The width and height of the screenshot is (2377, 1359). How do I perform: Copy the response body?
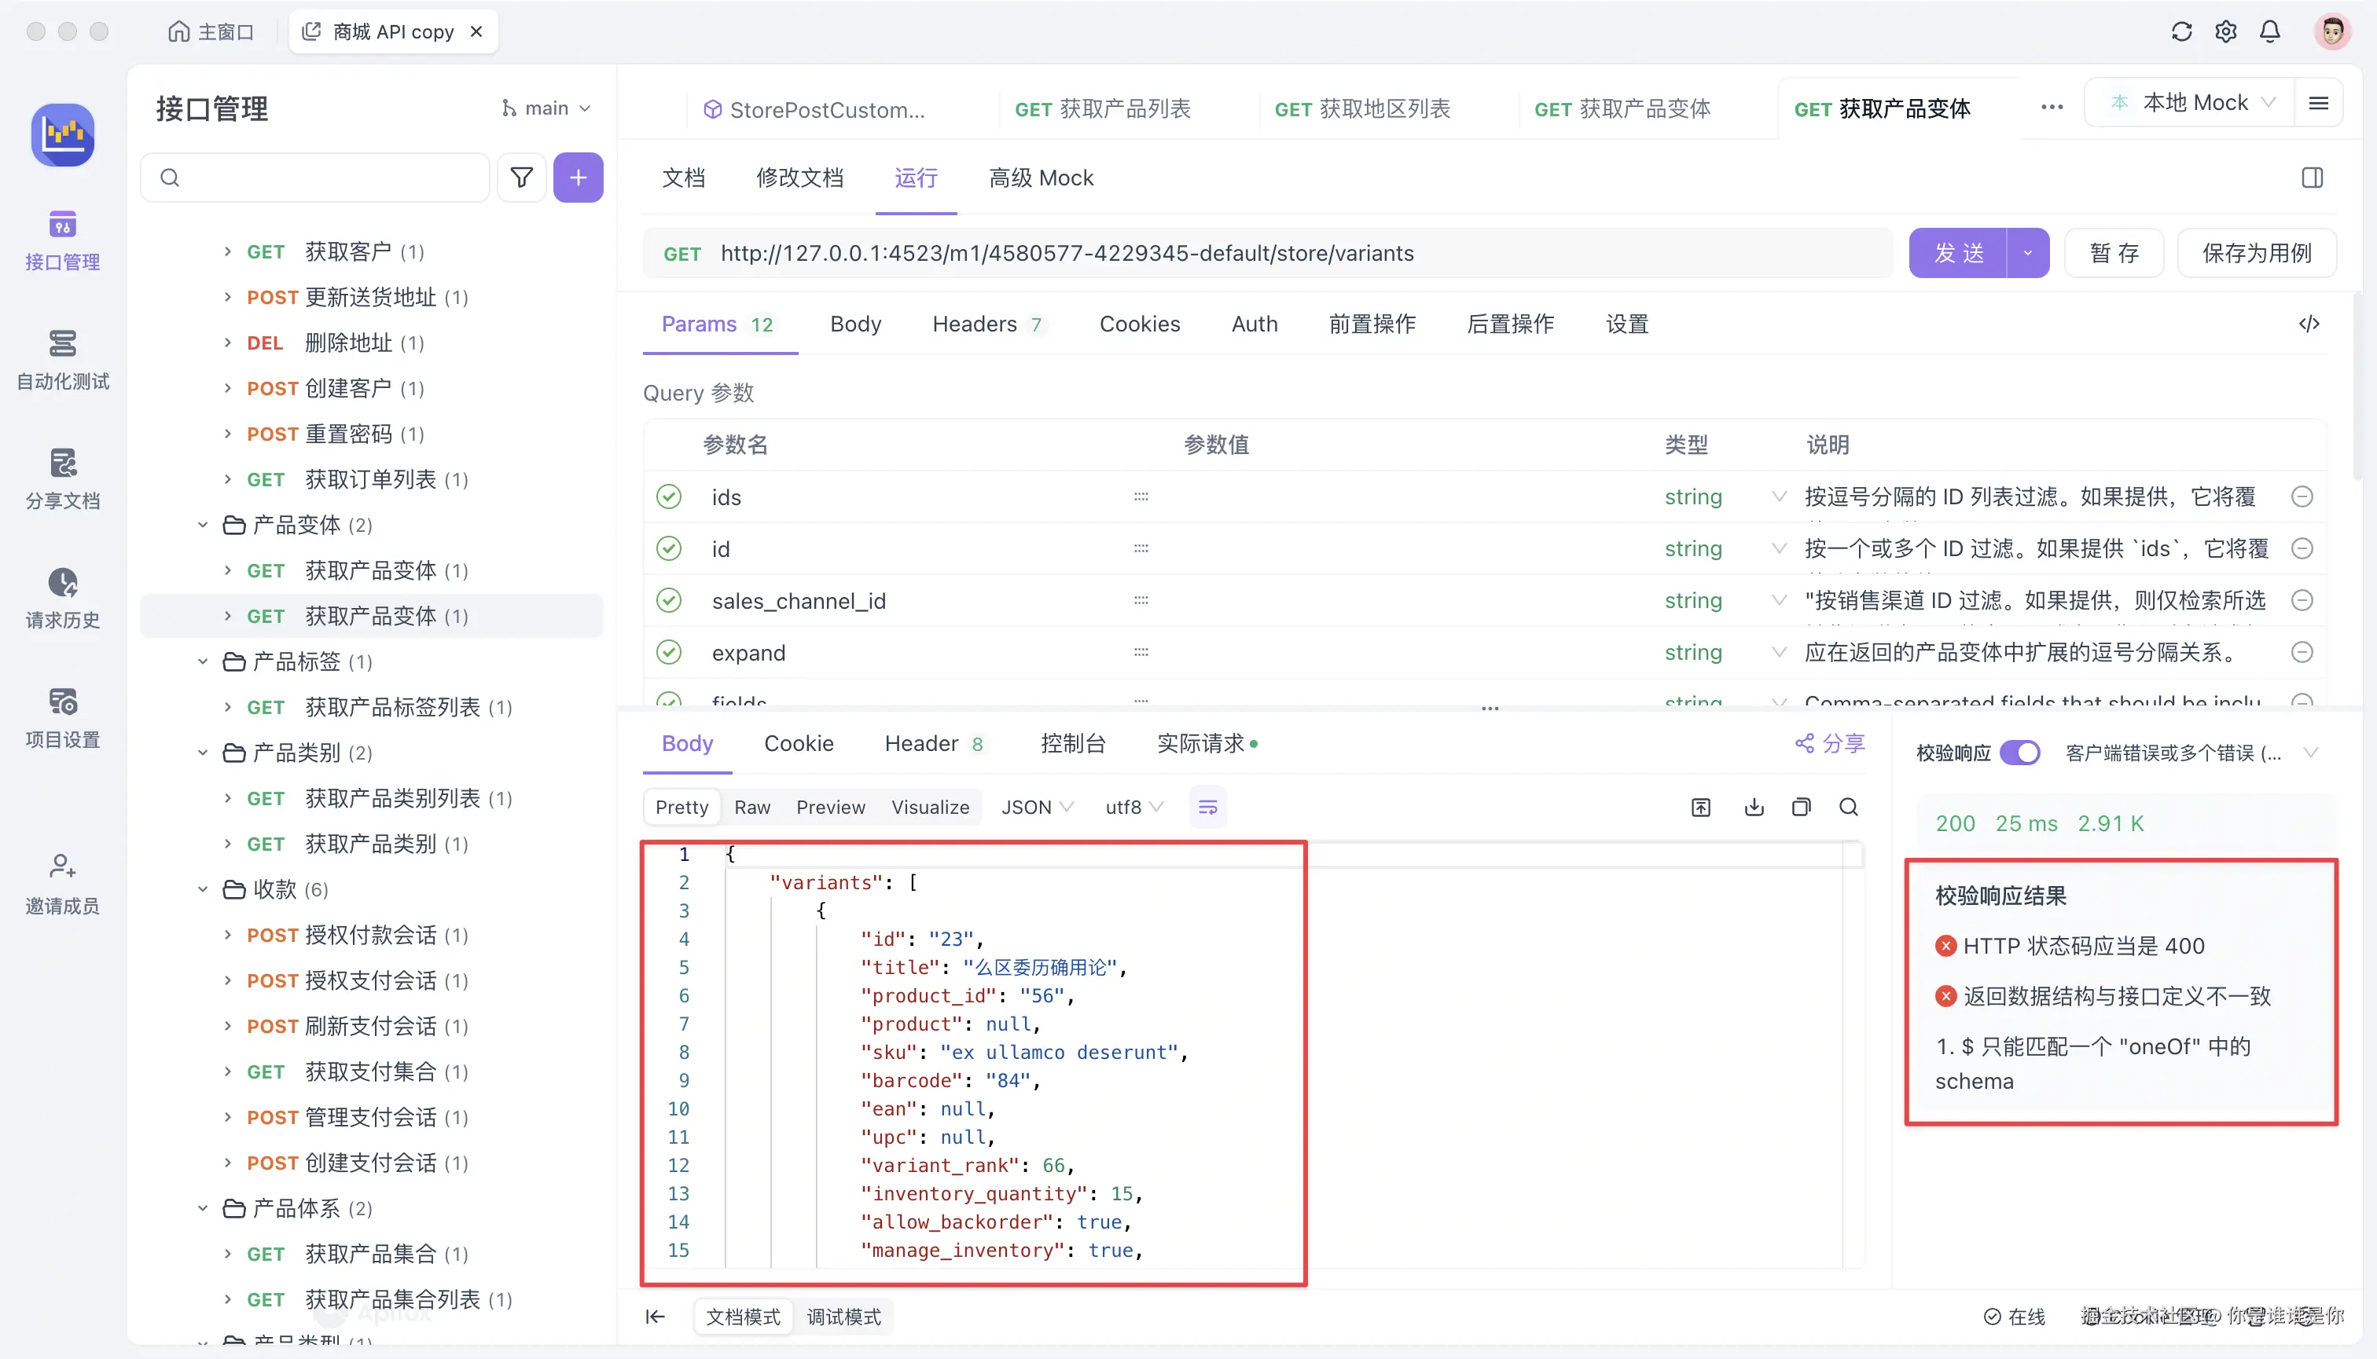pos(1802,807)
